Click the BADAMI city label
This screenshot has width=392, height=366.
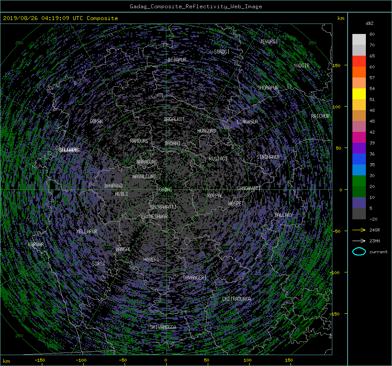coord(172,144)
